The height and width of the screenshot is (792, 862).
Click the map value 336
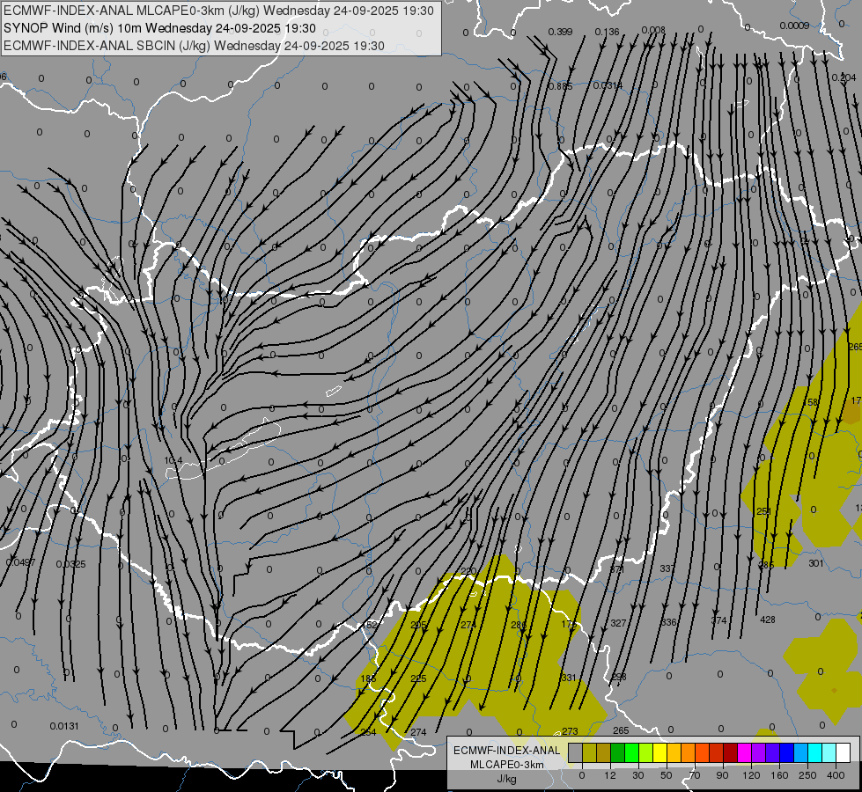tap(668, 622)
